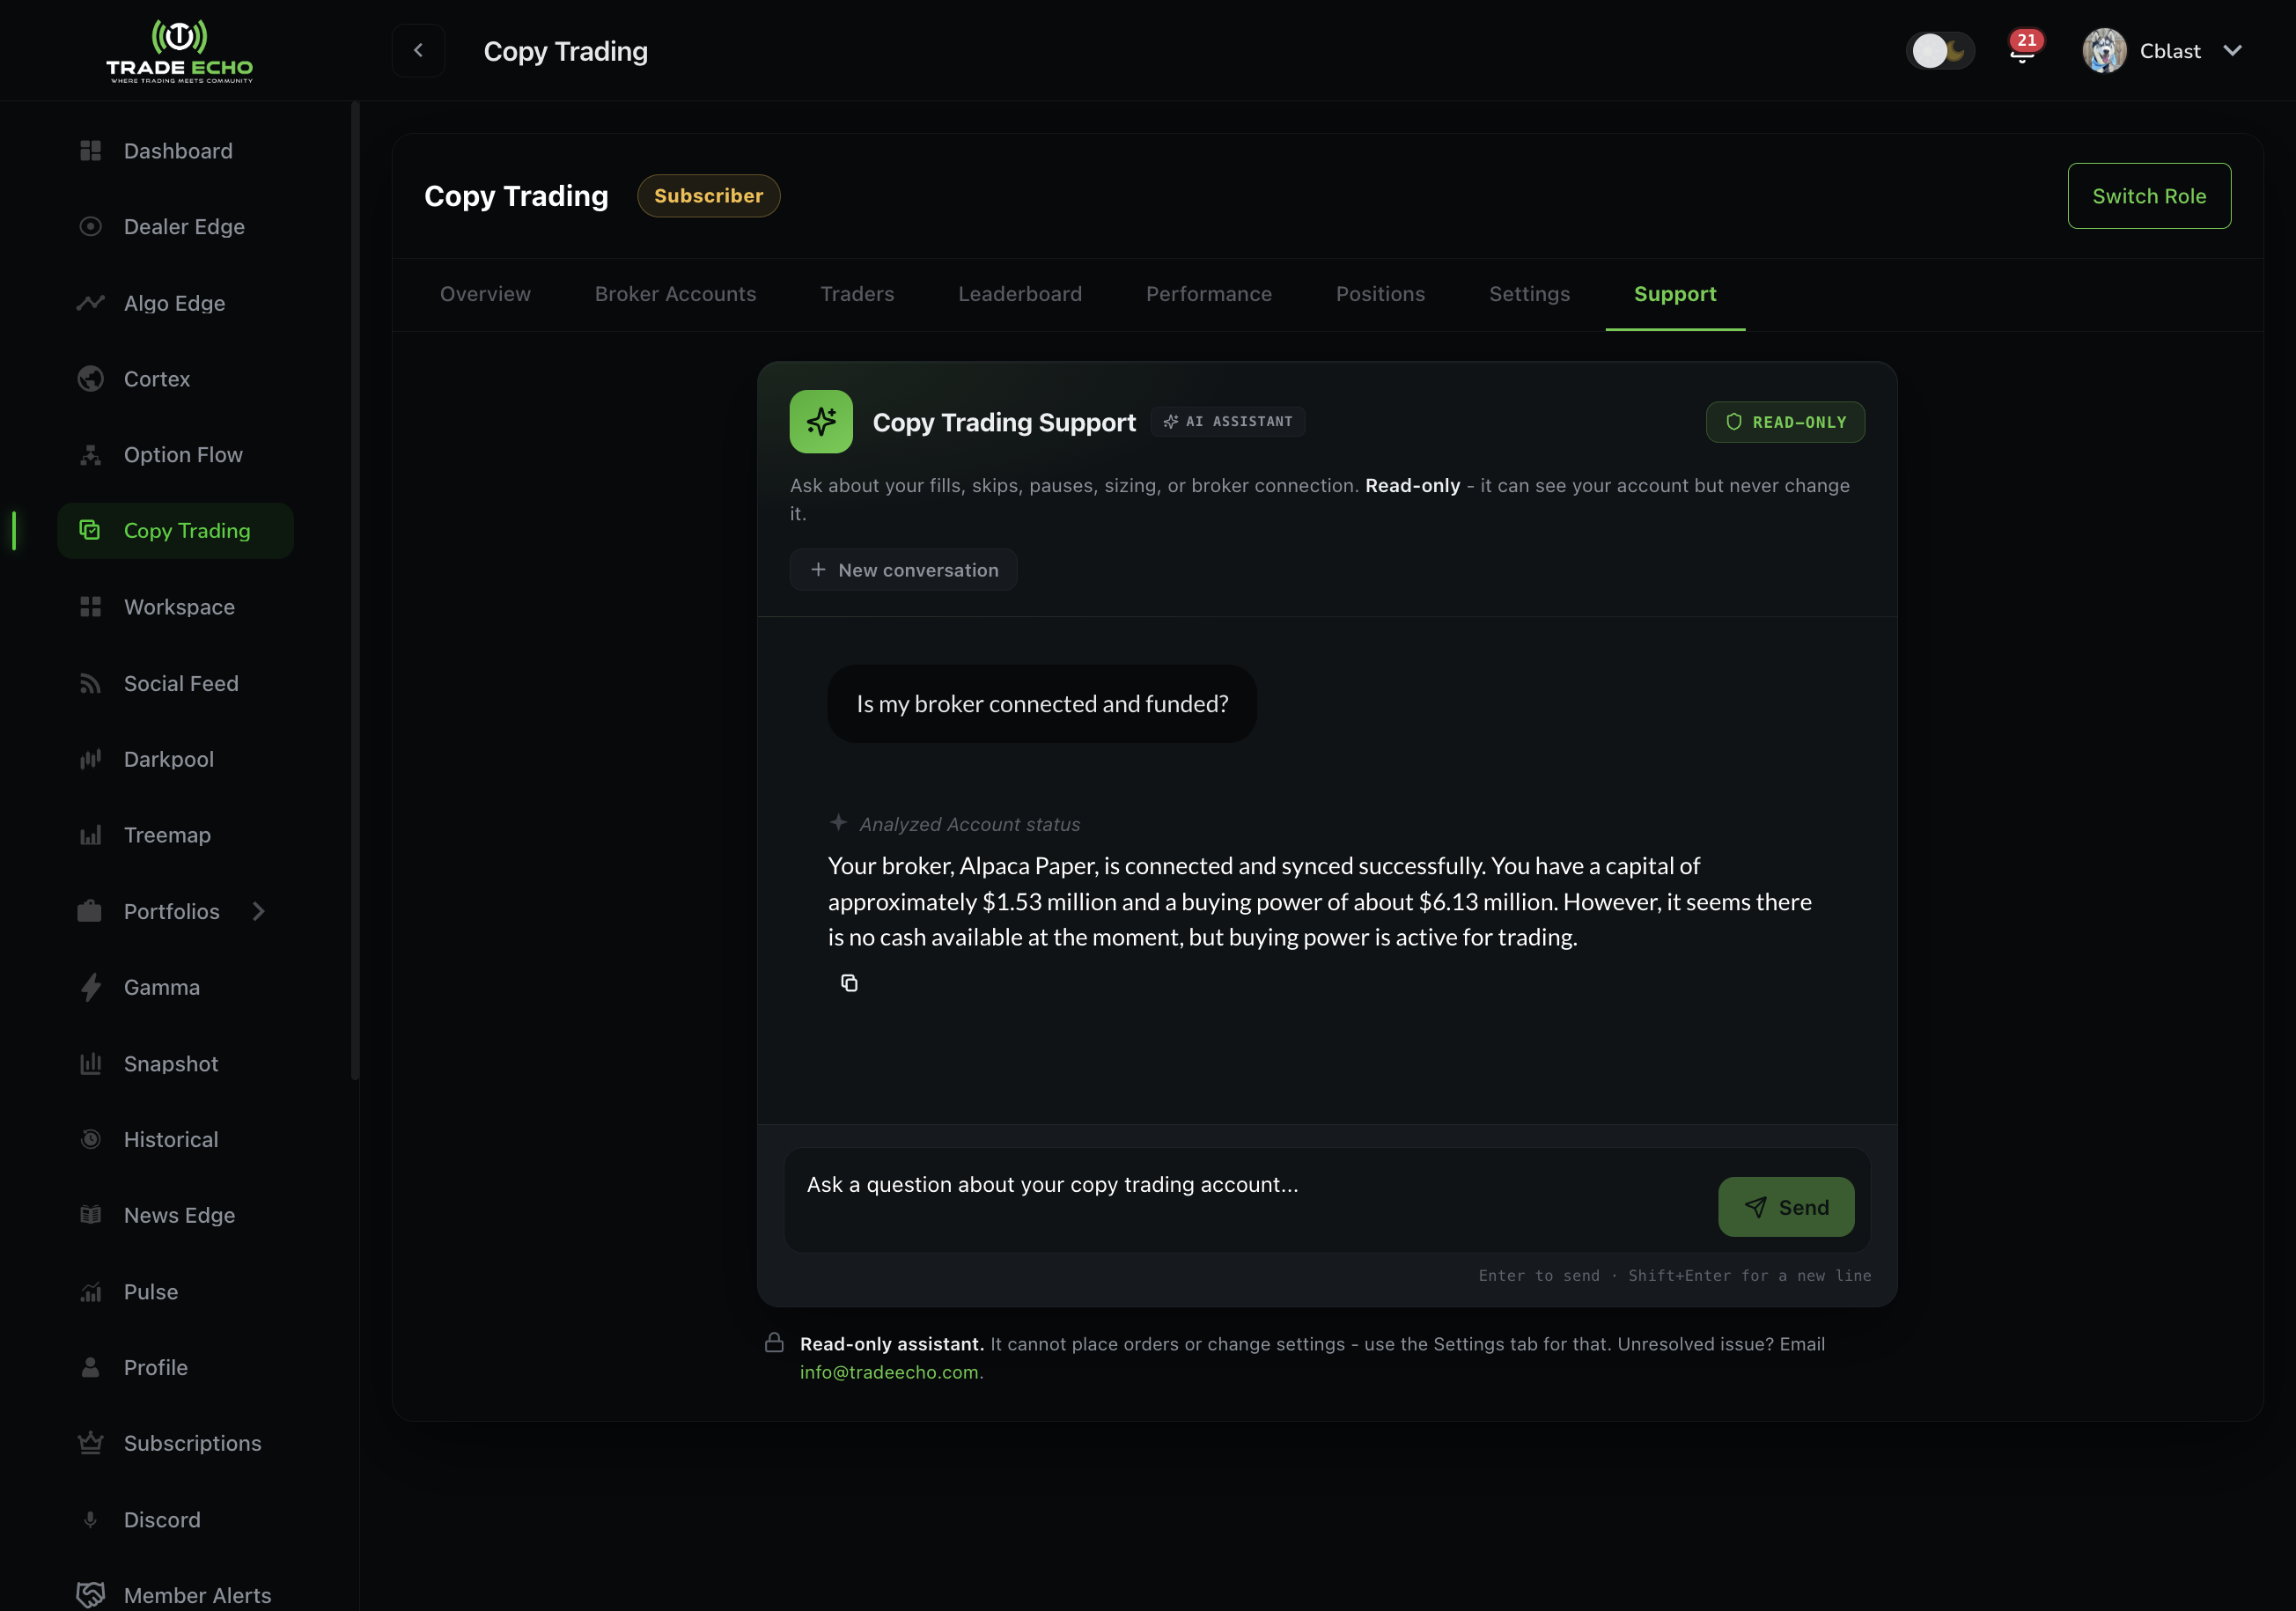The height and width of the screenshot is (1611, 2296).
Task: Click the 'Analyzed Account status' label
Action: (x=969, y=824)
